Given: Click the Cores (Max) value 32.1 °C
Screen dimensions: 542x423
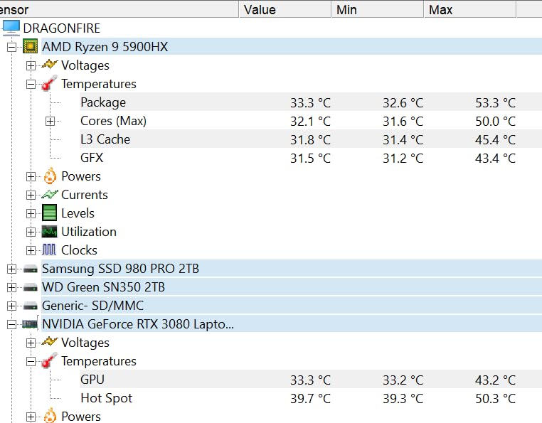Looking at the screenshot, I should [x=310, y=122].
